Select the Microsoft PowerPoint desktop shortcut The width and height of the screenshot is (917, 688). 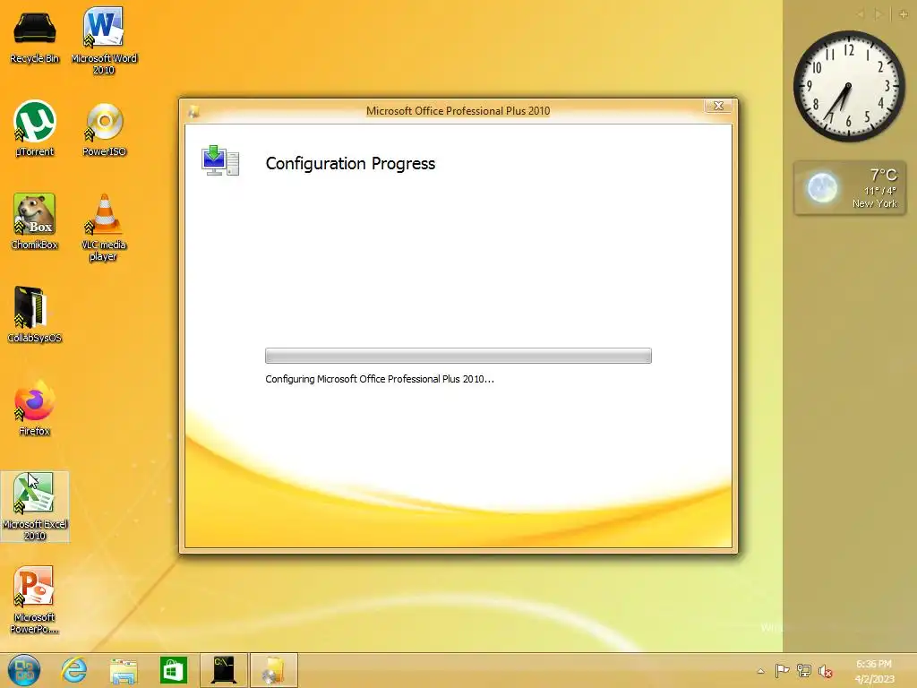point(35,599)
